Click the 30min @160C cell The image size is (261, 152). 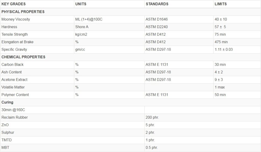pos(13,110)
